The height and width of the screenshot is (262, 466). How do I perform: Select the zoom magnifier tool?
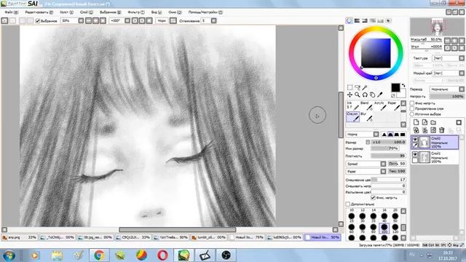pyautogui.click(x=358, y=95)
